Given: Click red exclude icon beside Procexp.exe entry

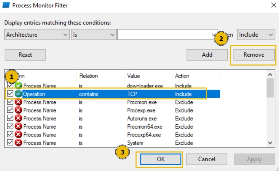Looking at the screenshot, I should 18,110.
